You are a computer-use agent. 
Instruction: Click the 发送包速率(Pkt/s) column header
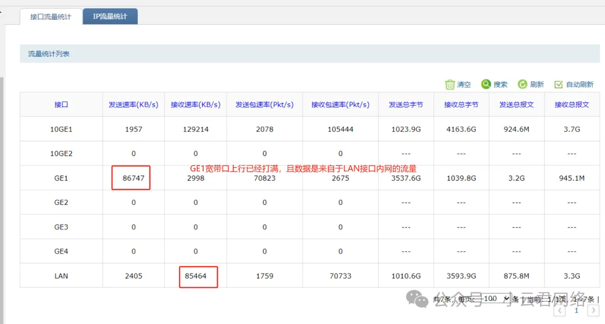(264, 105)
